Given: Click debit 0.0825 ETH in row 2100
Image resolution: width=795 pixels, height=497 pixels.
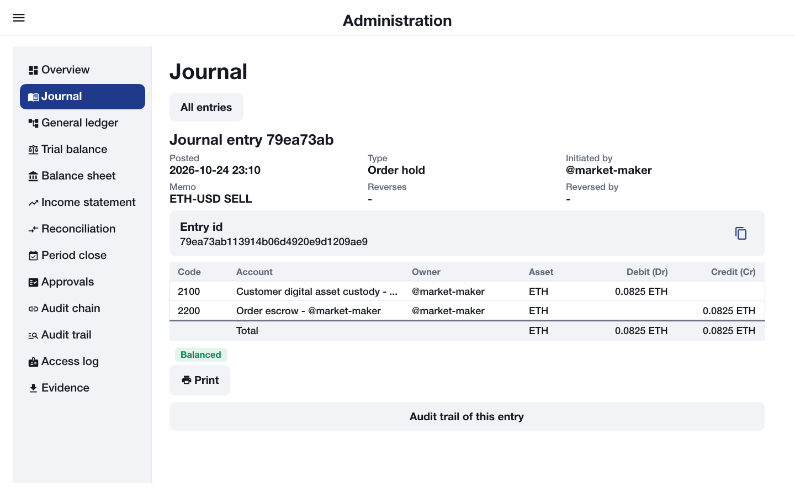Looking at the screenshot, I should click(x=642, y=291).
